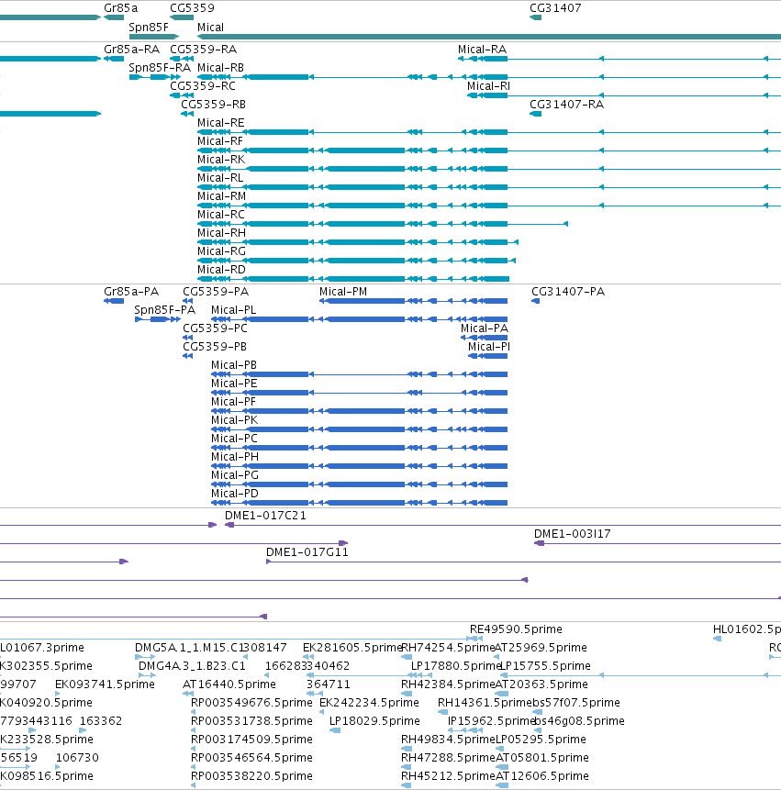Select the CG5359-PC protein label
The height and width of the screenshot is (790, 781).
pyautogui.click(x=215, y=328)
